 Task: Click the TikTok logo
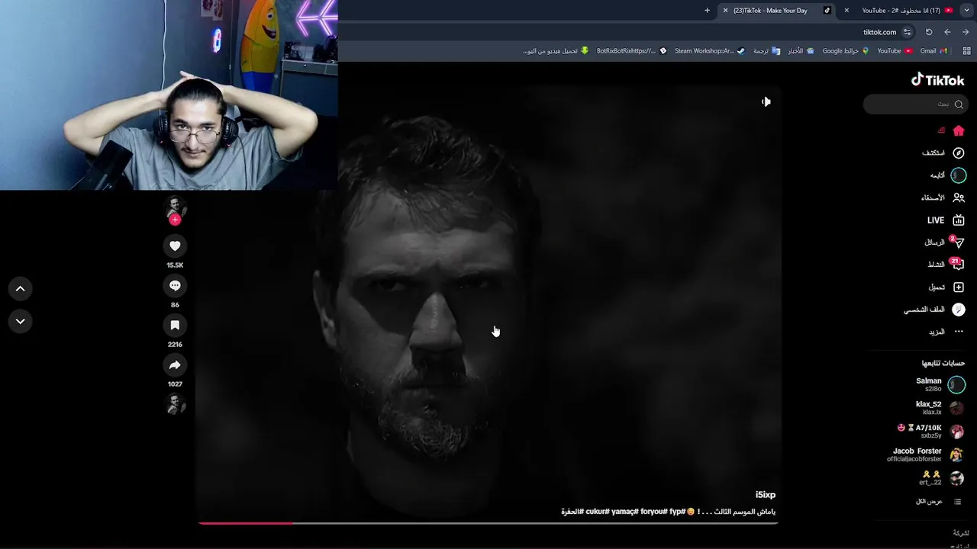[x=937, y=79]
